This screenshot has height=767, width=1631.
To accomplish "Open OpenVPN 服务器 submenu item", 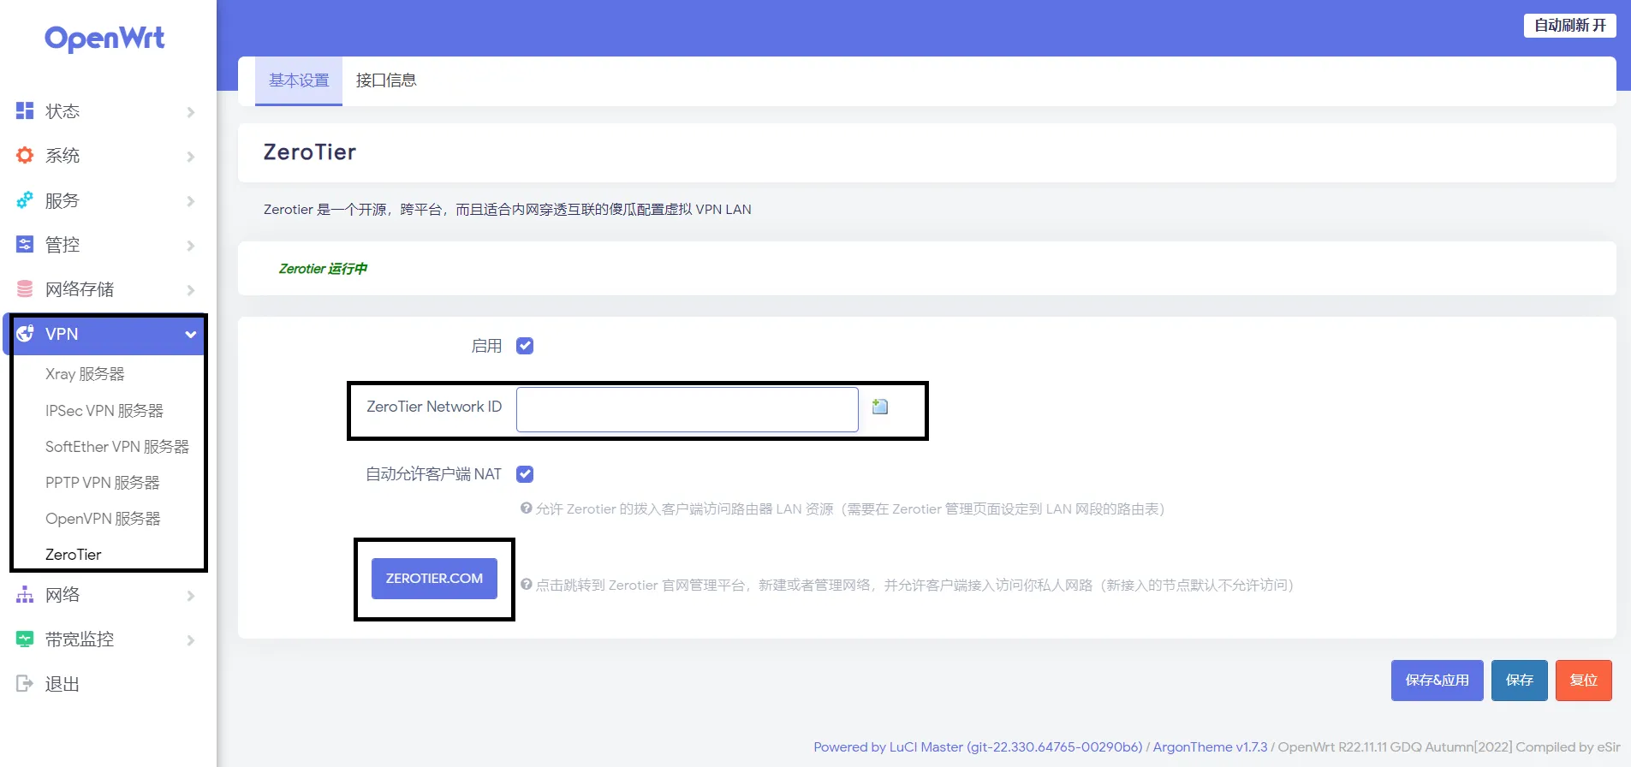I will point(103,519).
